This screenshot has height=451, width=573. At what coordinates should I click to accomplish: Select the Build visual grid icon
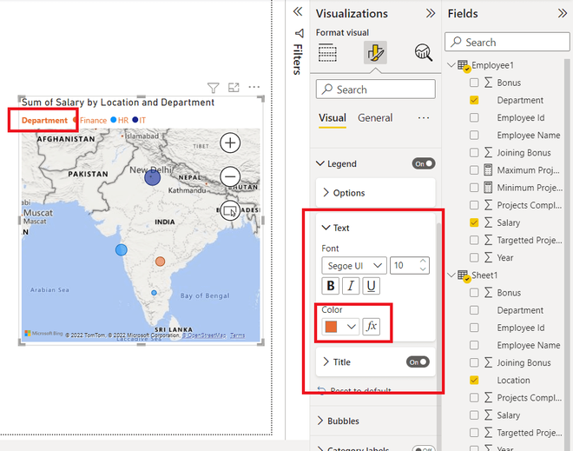[x=327, y=53]
